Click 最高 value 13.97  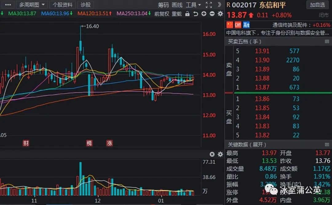(269, 153)
